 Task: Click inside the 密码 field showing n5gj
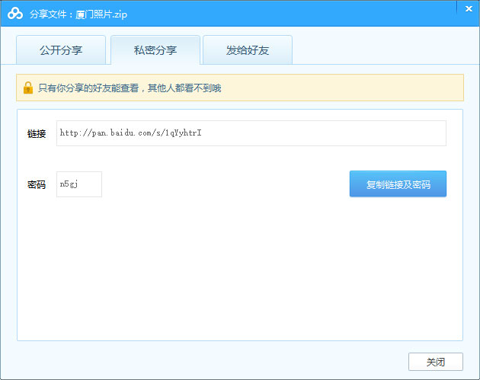click(x=79, y=184)
